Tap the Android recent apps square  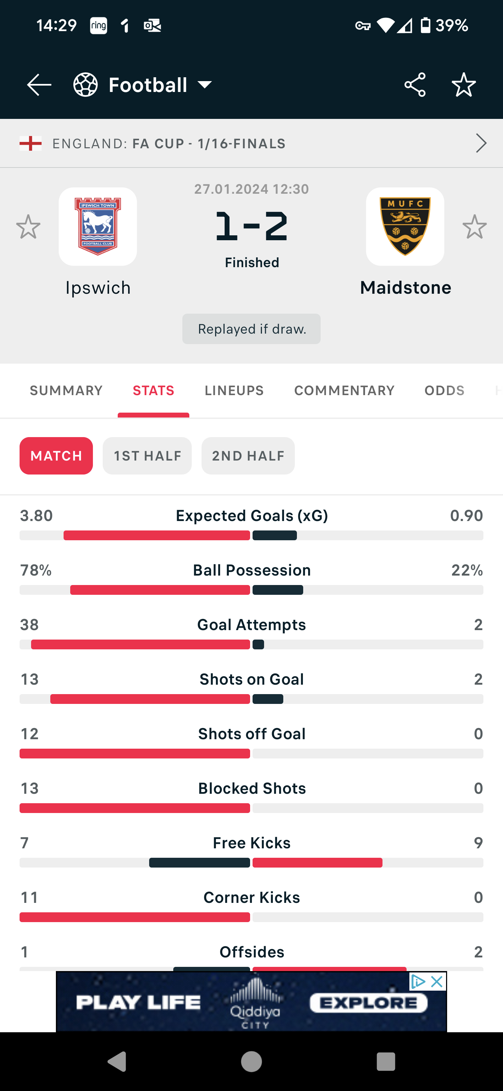point(385,1062)
